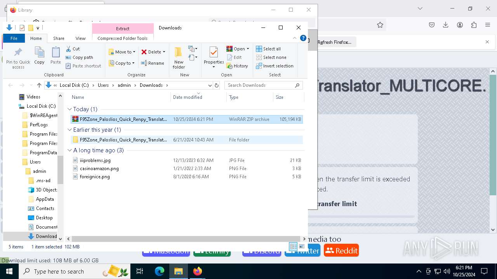Collapse A long time ago group
Image resolution: width=497 pixels, height=279 pixels.
pos(70,150)
